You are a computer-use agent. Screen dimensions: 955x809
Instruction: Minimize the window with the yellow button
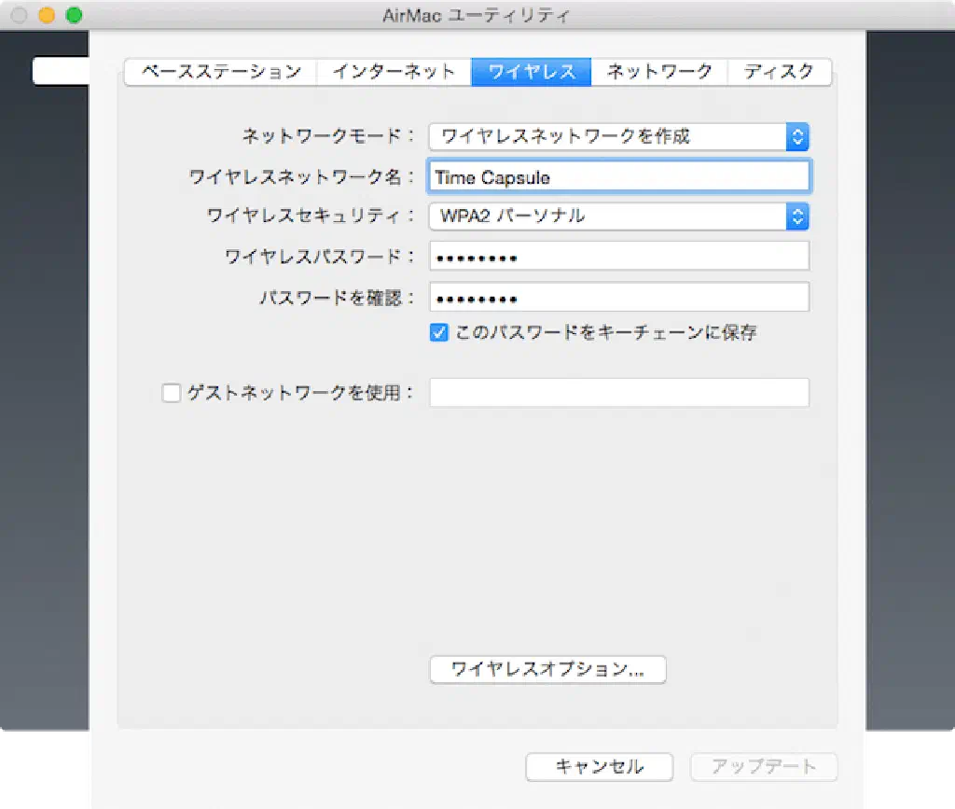(46, 15)
